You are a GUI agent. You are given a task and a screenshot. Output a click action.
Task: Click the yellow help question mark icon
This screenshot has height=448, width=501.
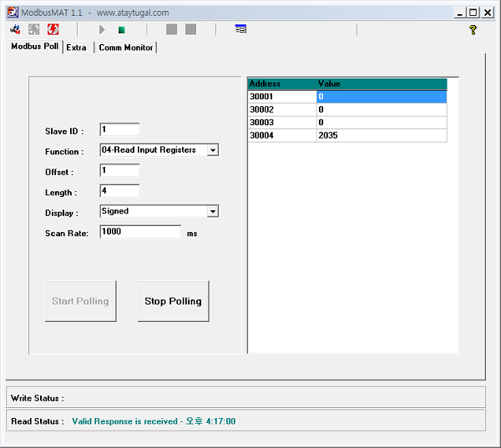pyautogui.click(x=473, y=30)
